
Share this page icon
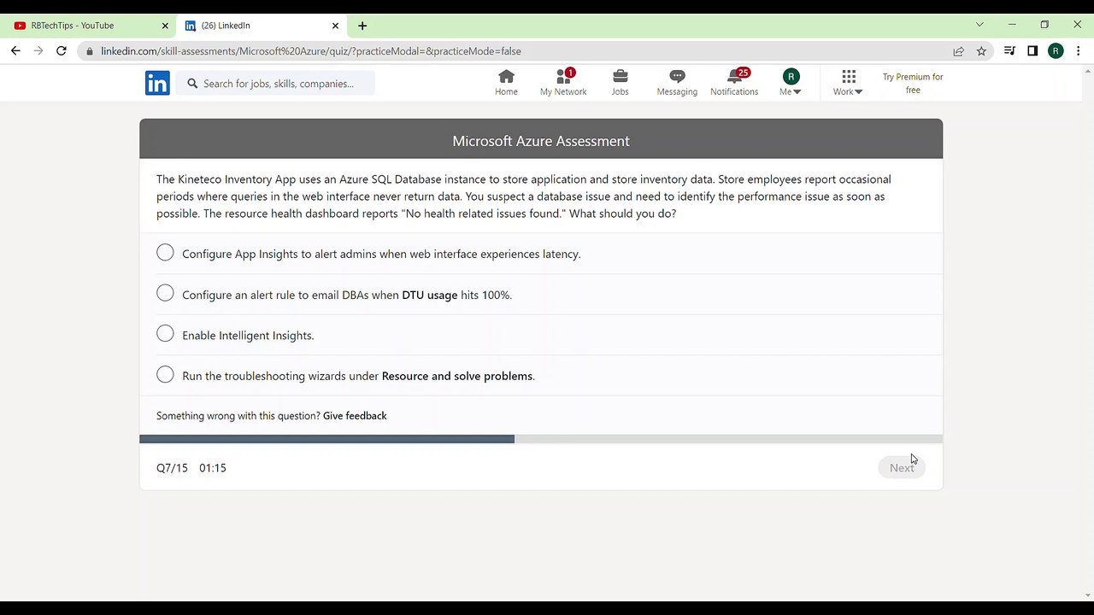click(959, 51)
